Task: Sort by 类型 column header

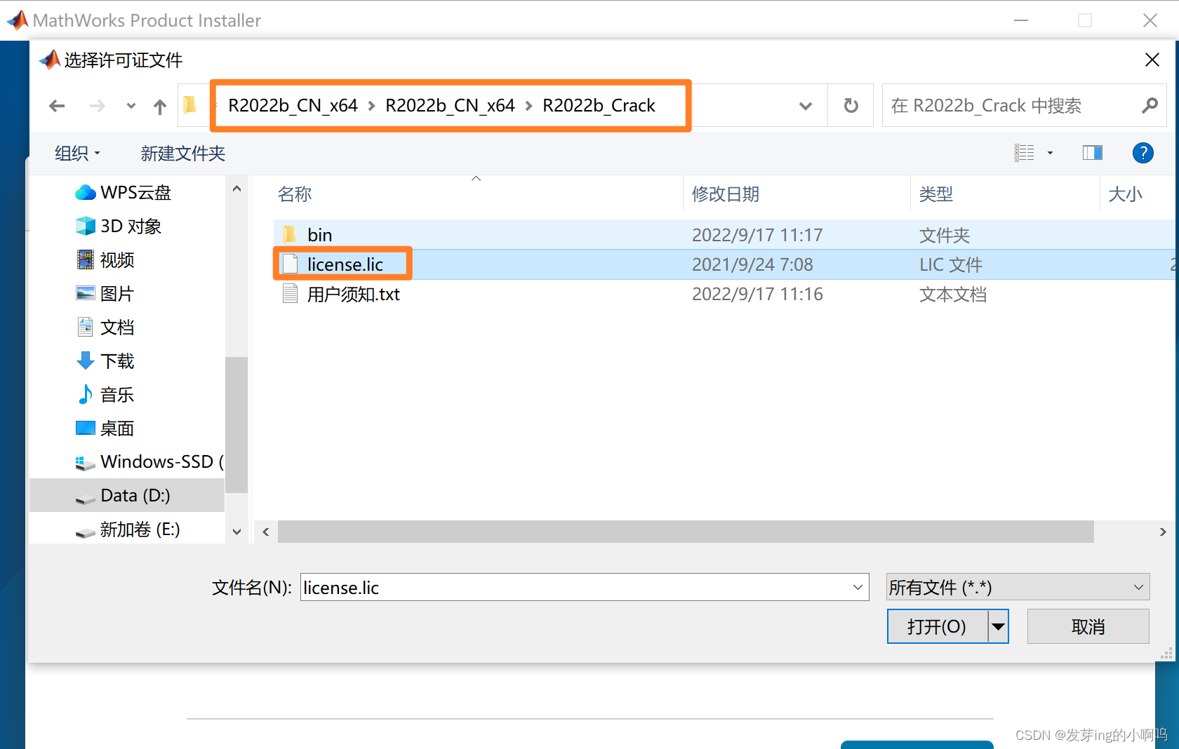Action: coord(936,194)
